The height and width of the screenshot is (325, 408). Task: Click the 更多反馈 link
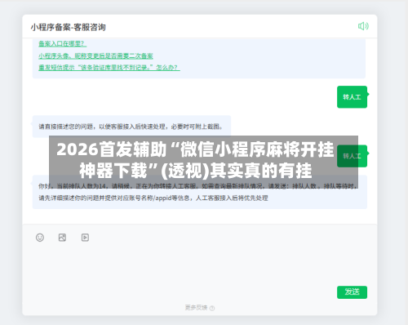coord(196,308)
